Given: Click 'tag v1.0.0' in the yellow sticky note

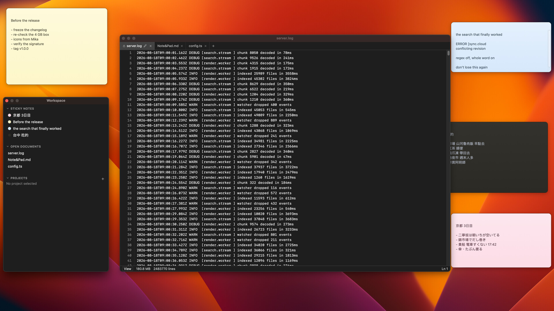Looking at the screenshot, I should click(x=20, y=49).
